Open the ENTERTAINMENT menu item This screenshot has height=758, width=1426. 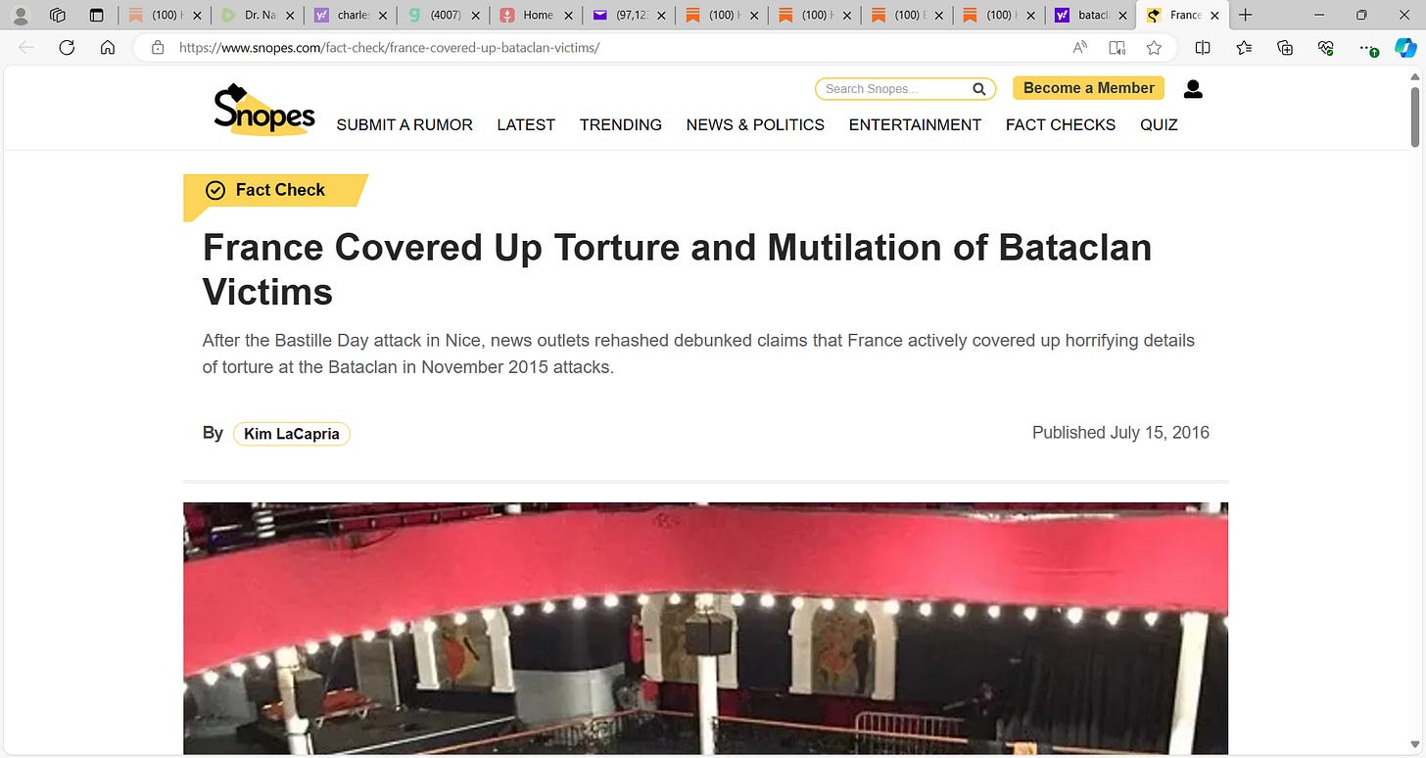tap(915, 124)
